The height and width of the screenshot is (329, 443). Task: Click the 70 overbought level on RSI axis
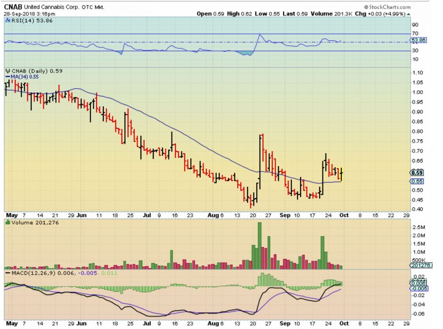pyautogui.click(x=415, y=33)
